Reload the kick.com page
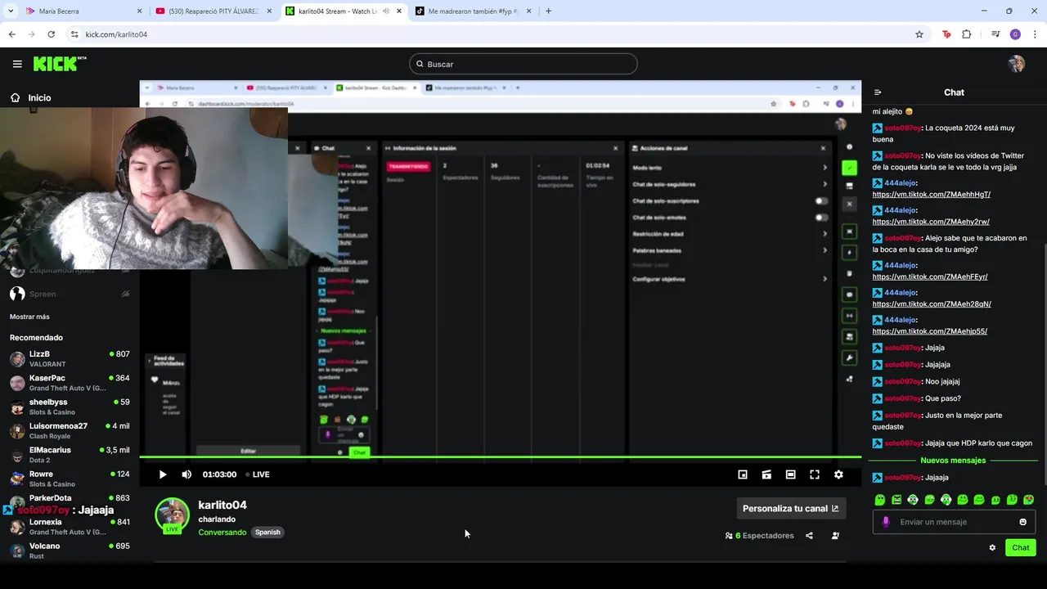 pyautogui.click(x=51, y=34)
